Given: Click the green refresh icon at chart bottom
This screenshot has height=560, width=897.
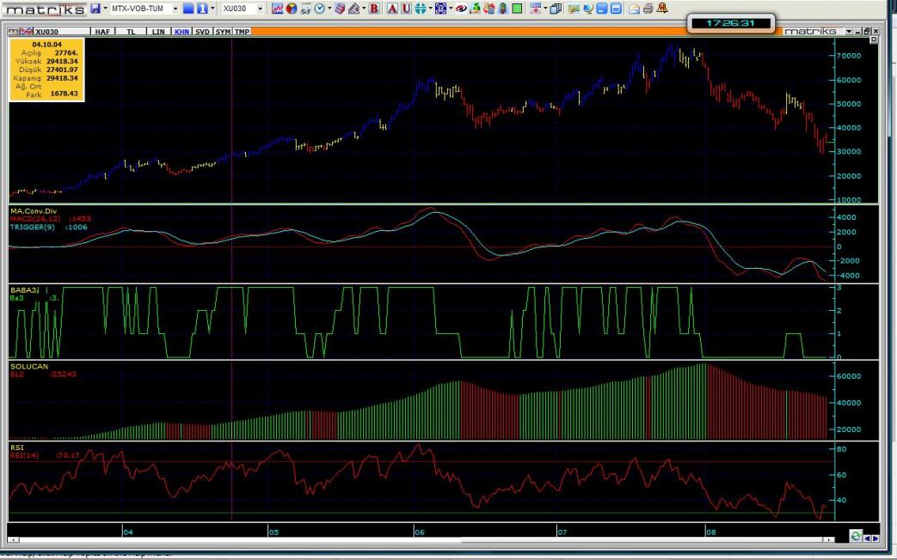Looking at the screenshot, I should coord(856,536).
